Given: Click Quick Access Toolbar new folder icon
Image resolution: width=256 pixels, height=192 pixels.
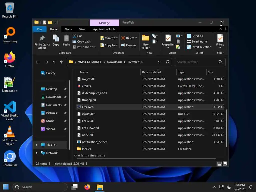Looking at the screenshot, I should click(x=50, y=22).
